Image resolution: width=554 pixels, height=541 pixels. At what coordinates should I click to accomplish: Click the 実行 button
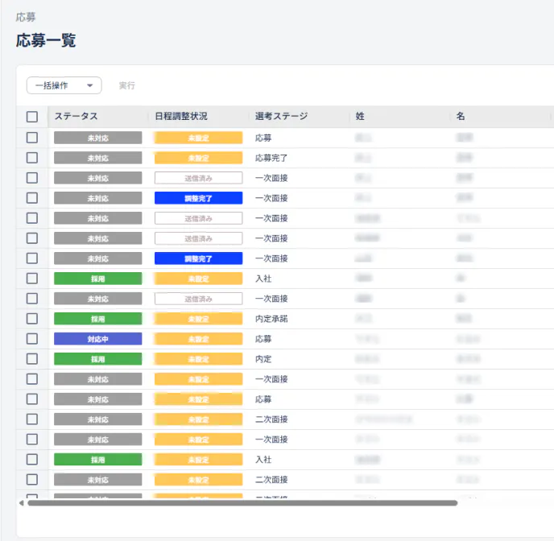126,85
